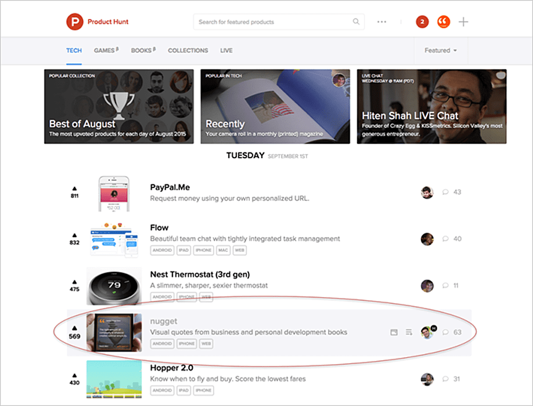Screen dimensions: 533x406
Task: Click the search magnifier icon
Action: tap(356, 21)
